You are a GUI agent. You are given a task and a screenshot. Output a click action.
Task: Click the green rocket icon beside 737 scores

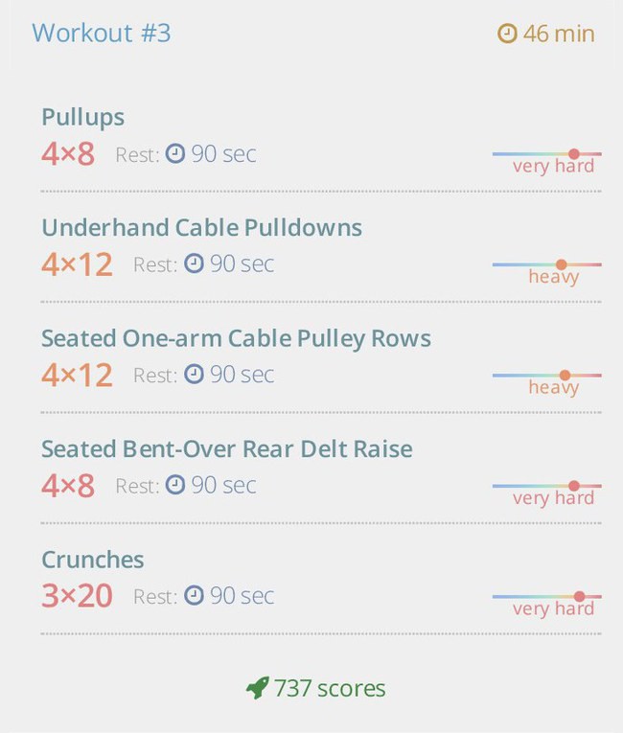click(x=257, y=688)
